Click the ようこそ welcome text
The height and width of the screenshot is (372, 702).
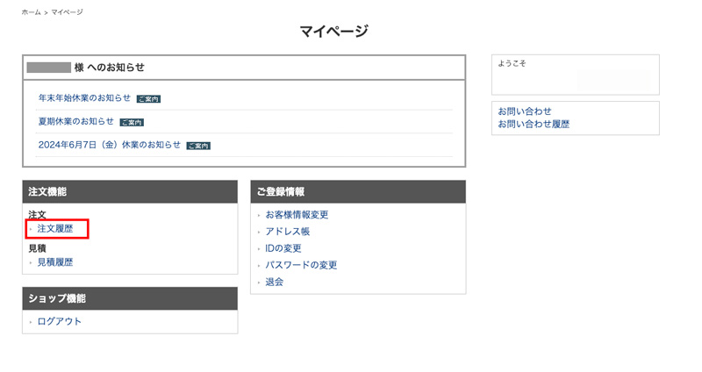[x=512, y=63]
